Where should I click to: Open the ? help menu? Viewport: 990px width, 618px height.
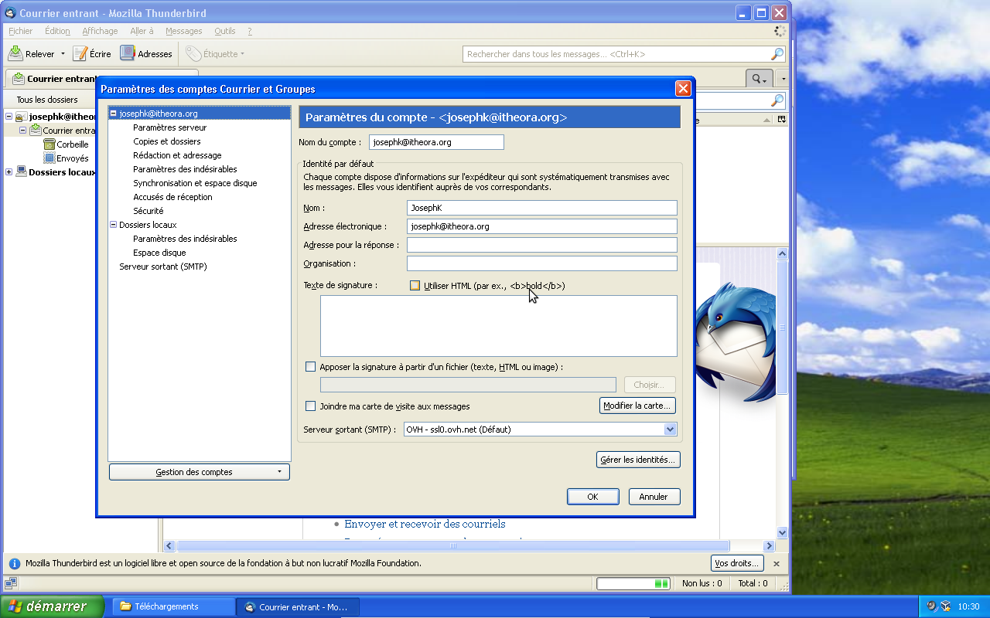(250, 31)
